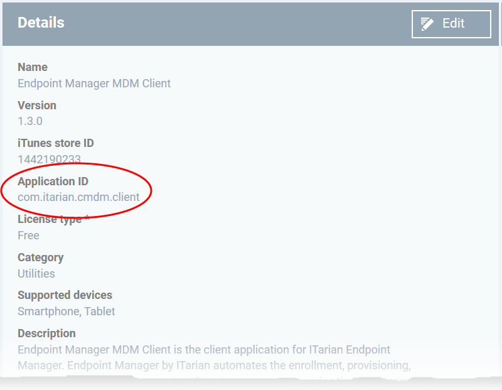Viewport: 502px width, 390px height.
Task: Select the category value "Utilities"
Action: tap(36, 274)
